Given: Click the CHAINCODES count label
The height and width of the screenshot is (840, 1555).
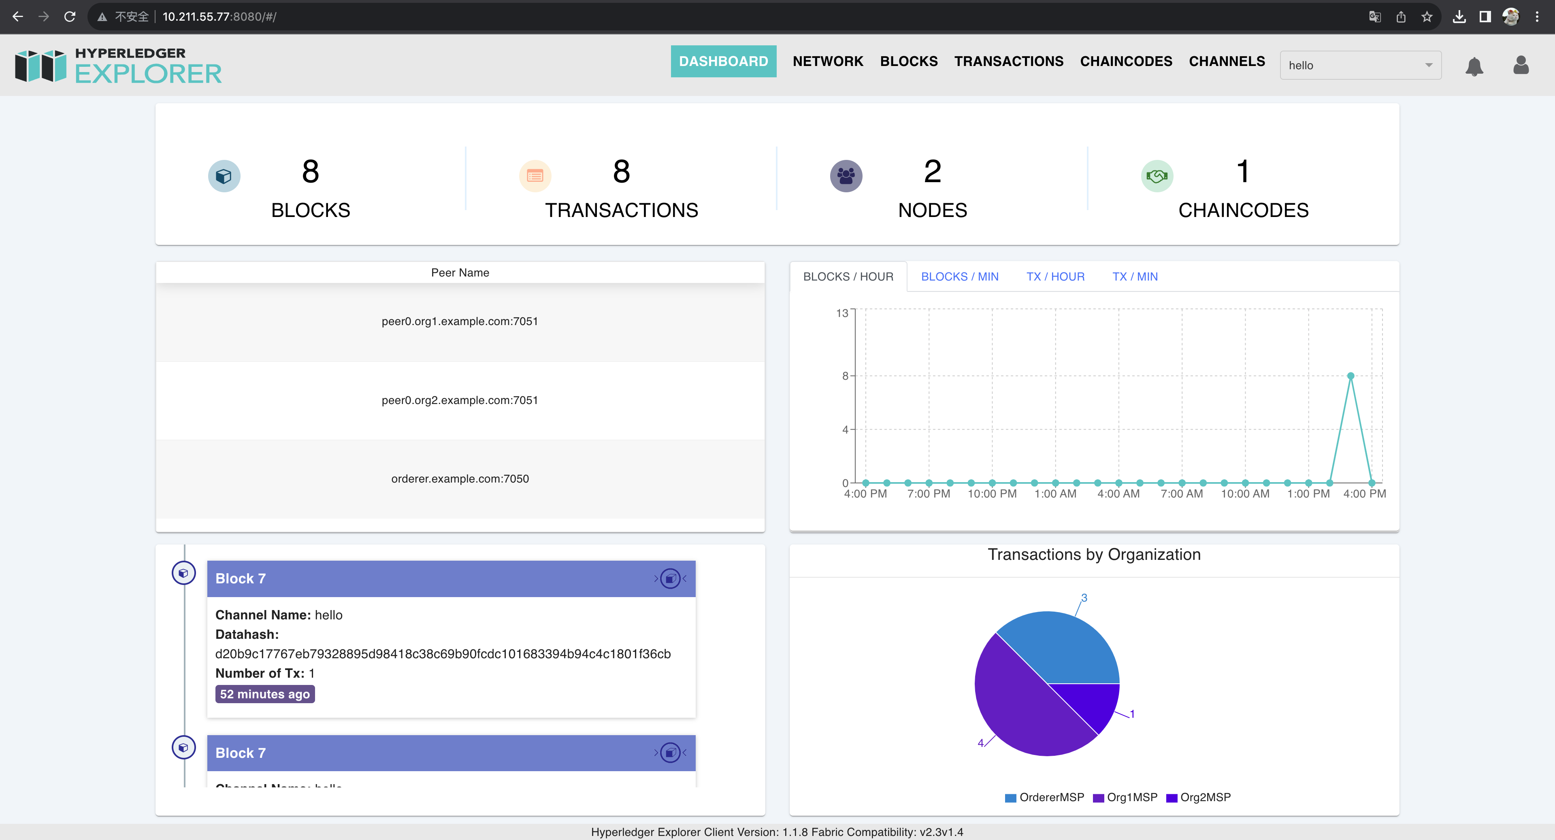Looking at the screenshot, I should pos(1243,210).
